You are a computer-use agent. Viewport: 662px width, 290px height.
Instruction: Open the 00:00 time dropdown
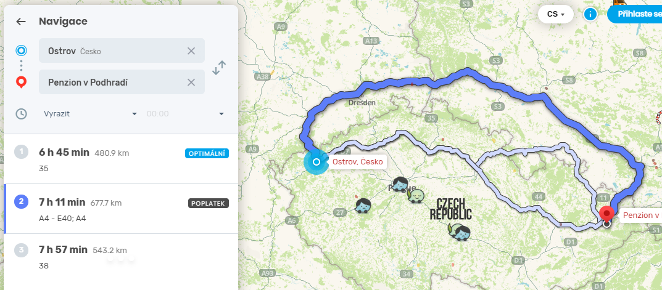click(185, 114)
